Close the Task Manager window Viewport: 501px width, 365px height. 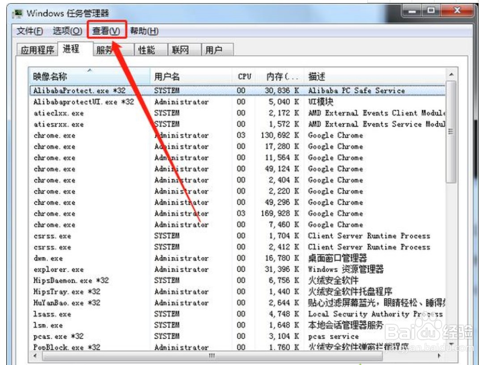[x=457, y=11]
